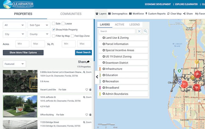This screenshot has width=205, height=129.
Task: Favorite the 1009 Court St listing heart icon
Action: coord(87,89)
